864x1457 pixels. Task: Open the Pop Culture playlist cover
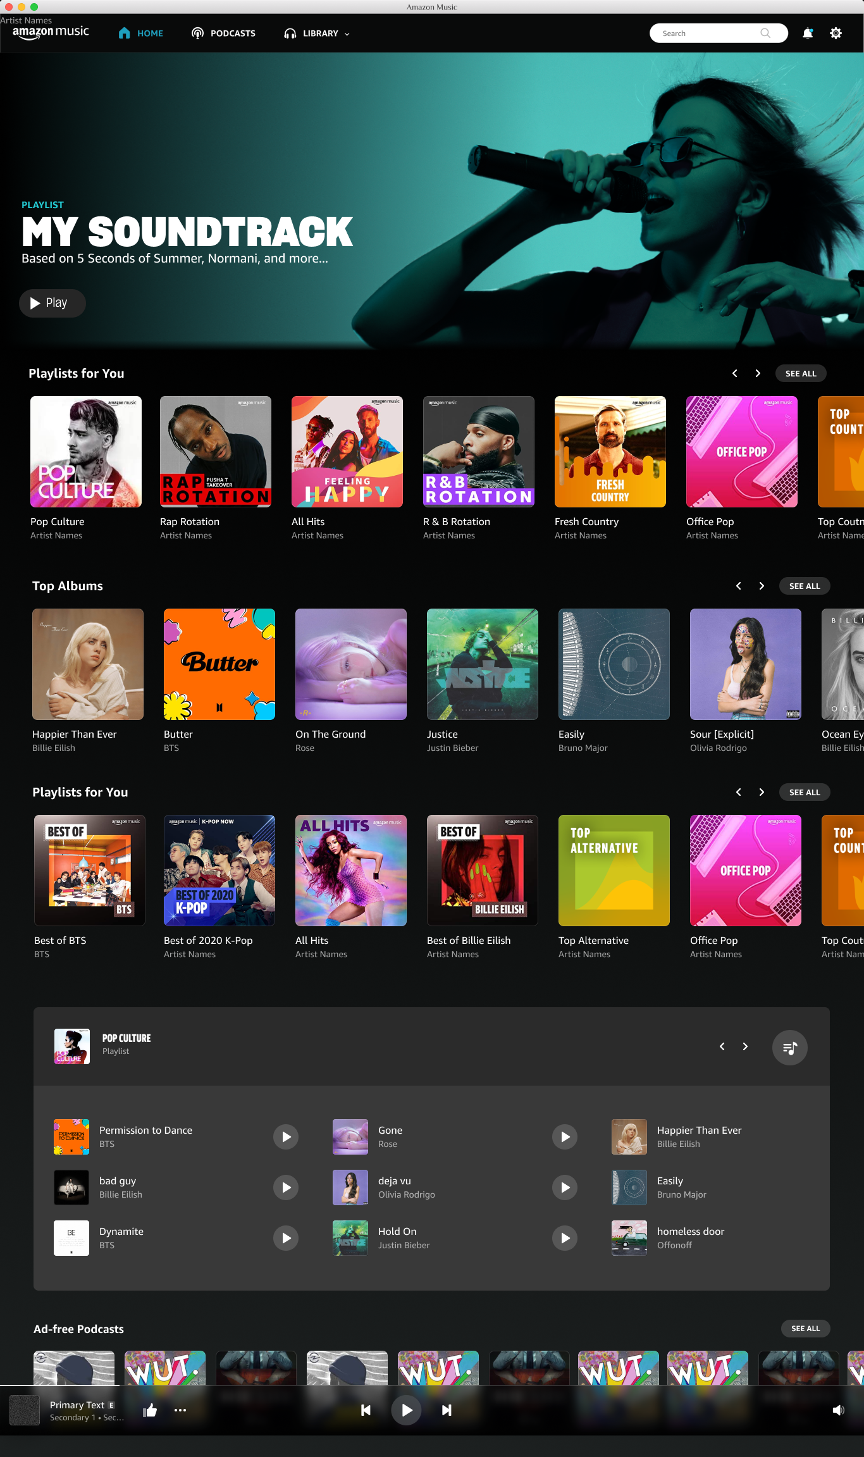pyautogui.click(x=86, y=452)
